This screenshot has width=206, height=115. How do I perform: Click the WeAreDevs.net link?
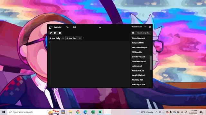pyautogui.click(x=136, y=27)
